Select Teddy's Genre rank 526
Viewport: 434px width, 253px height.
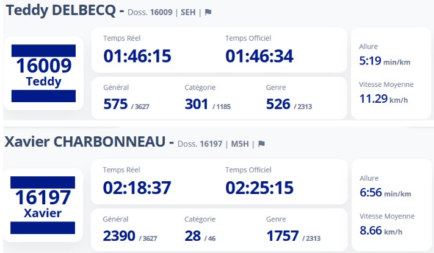pyautogui.click(x=278, y=104)
